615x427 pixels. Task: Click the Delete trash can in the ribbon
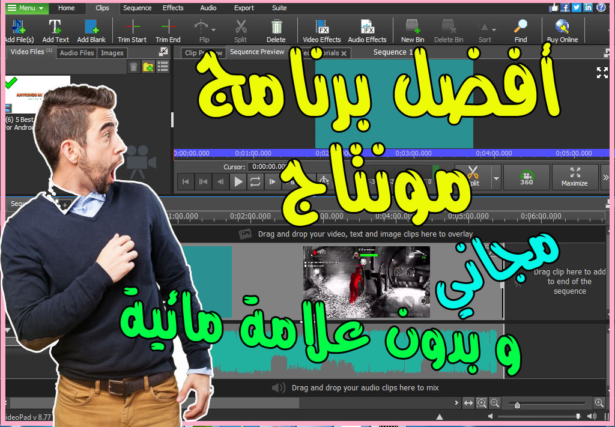tap(276, 31)
